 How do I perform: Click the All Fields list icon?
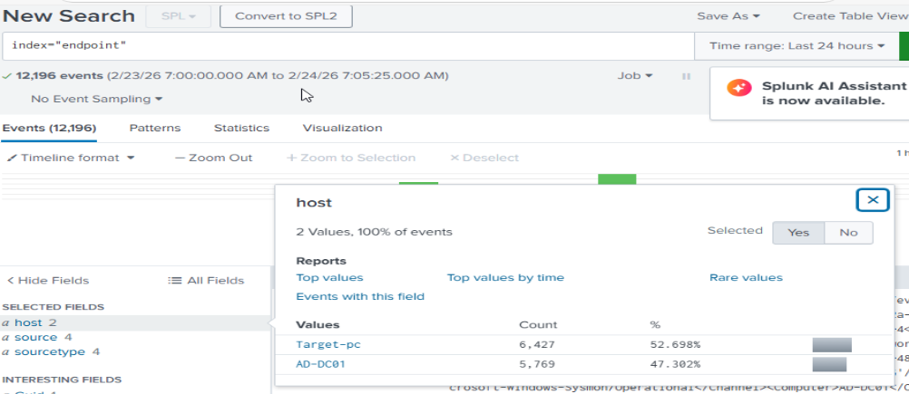pyautogui.click(x=174, y=281)
